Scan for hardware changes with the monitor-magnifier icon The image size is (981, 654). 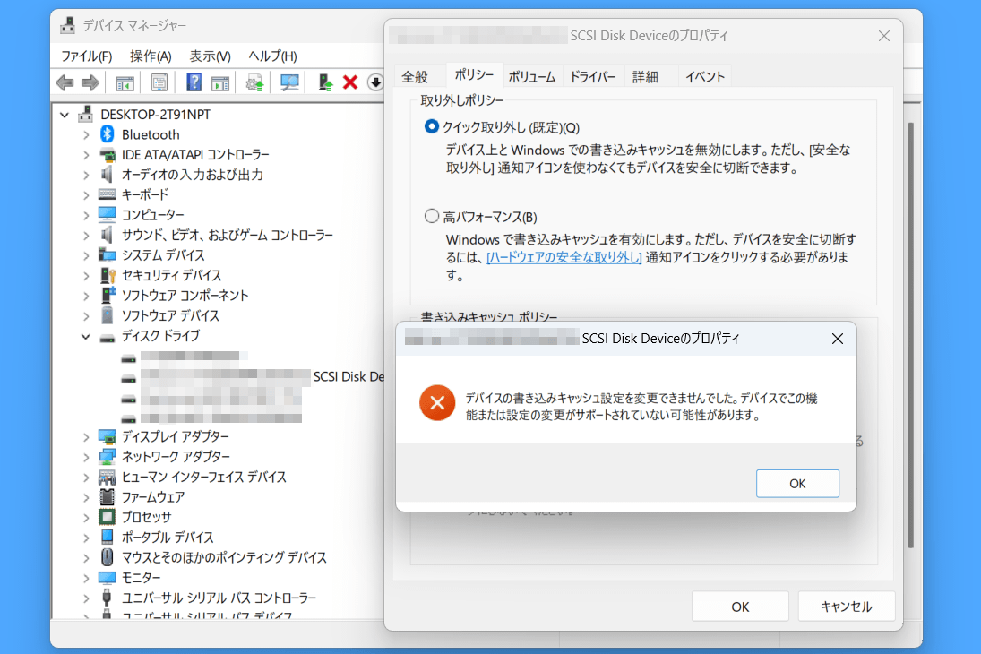click(289, 82)
